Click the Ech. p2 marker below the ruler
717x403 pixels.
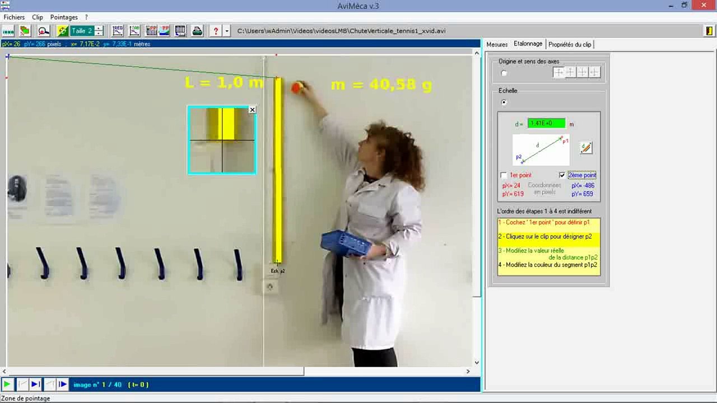(278, 271)
